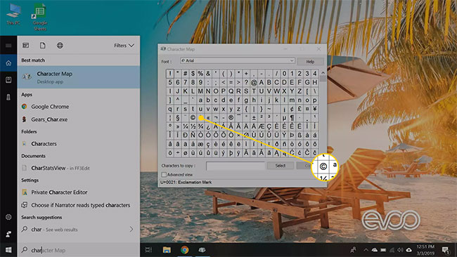The height and width of the screenshot is (257, 457).
Task: Expand the Filters dropdown
Action: [x=124, y=46]
